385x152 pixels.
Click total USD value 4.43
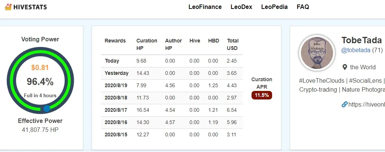232,85
